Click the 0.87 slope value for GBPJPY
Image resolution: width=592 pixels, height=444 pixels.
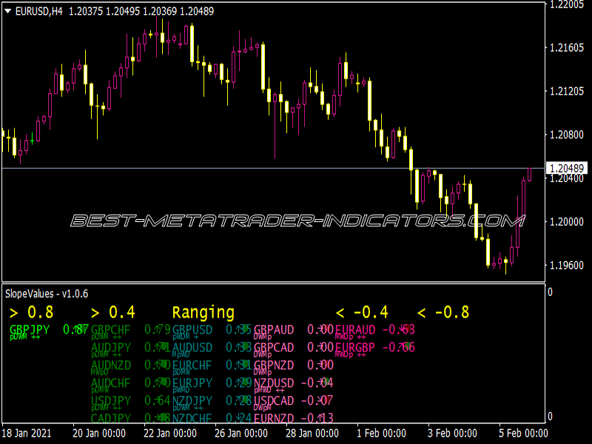click(x=76, y=329)
